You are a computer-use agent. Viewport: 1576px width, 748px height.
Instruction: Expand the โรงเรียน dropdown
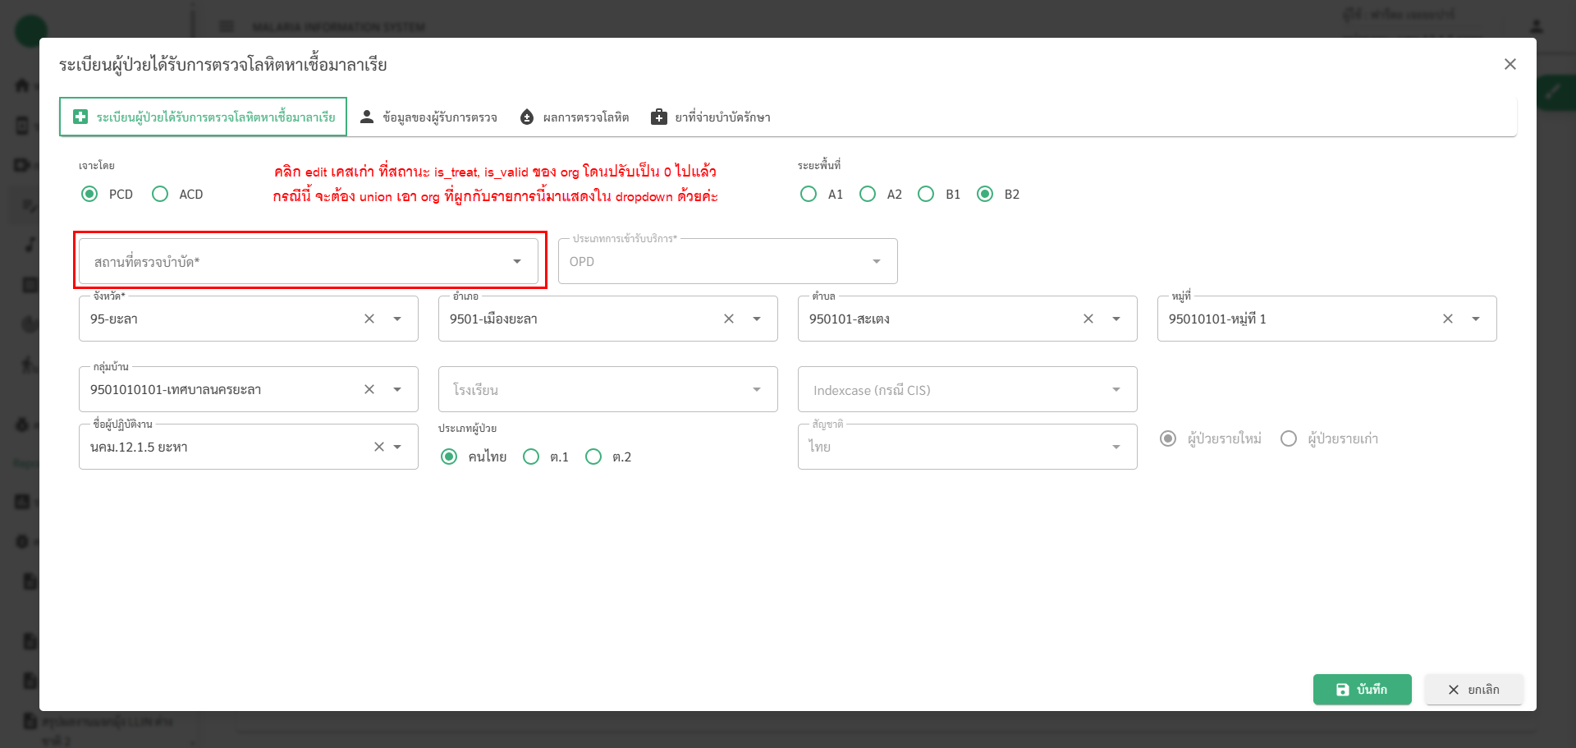point(607,389)
